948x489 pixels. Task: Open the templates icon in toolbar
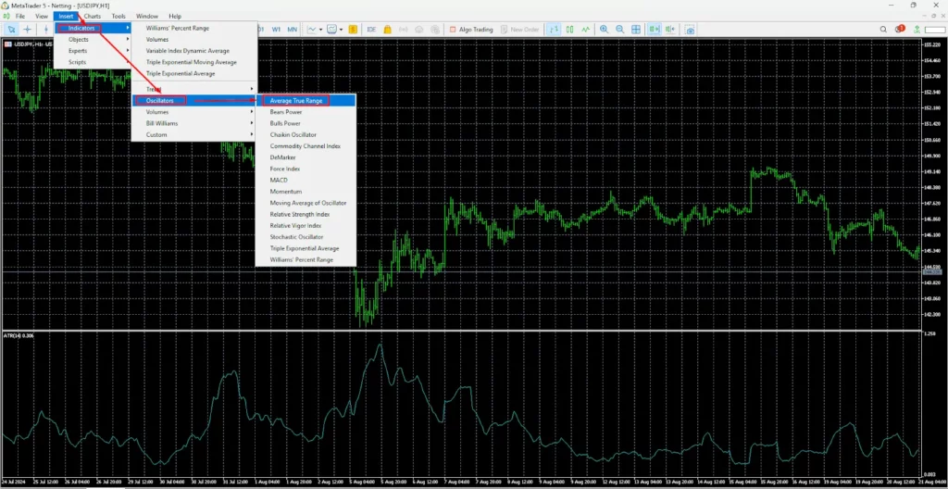(332, 29)
